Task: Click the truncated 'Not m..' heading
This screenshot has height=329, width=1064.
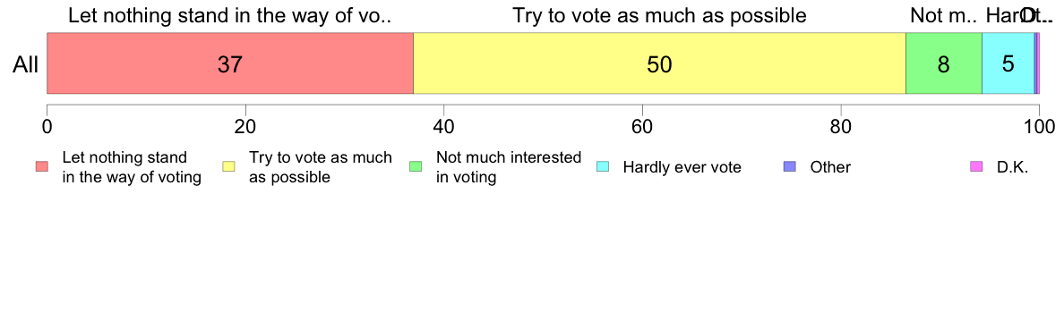Action: pyautogui.click(x=943, y=15)
